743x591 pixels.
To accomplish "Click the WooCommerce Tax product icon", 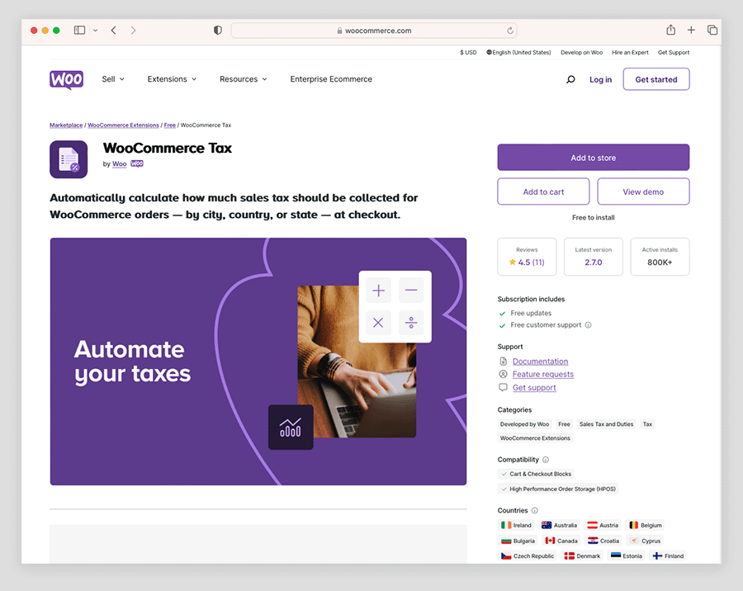I will (x=69, y=159).
